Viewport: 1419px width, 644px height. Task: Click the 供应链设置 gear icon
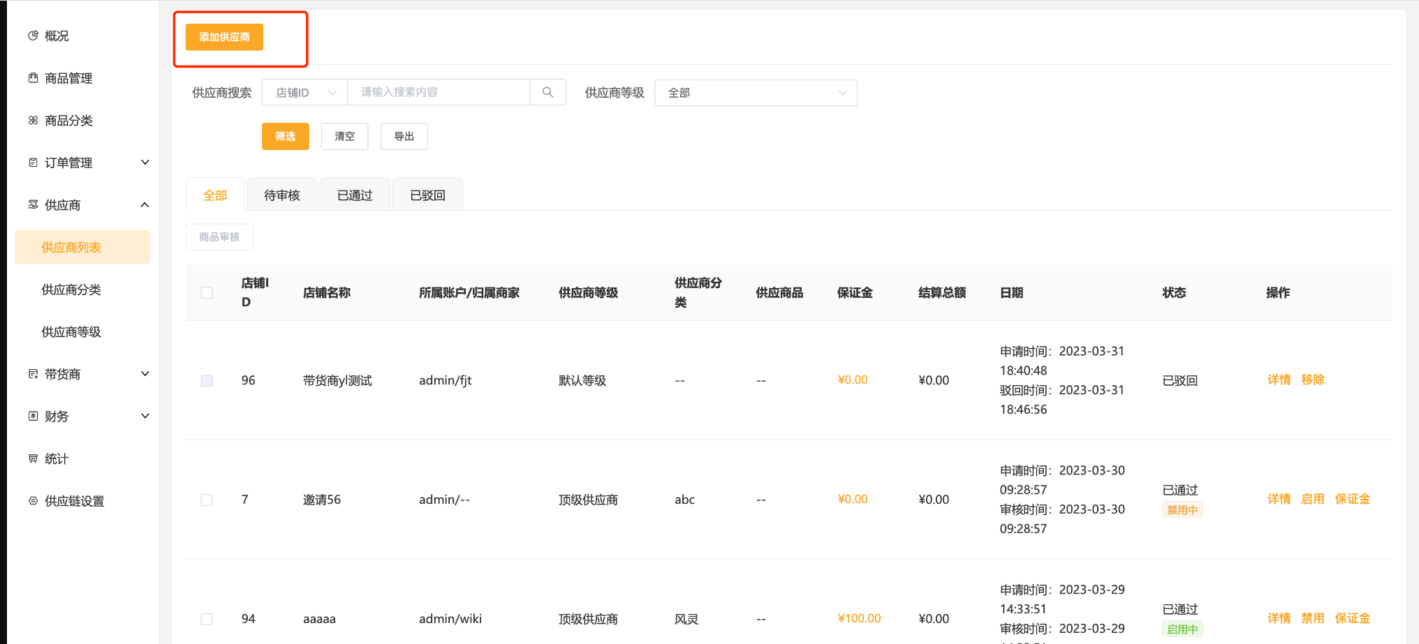33,501
